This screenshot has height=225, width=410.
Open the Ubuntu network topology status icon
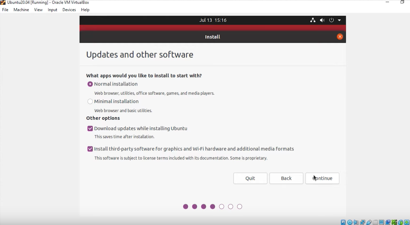(x=313, y=20)
